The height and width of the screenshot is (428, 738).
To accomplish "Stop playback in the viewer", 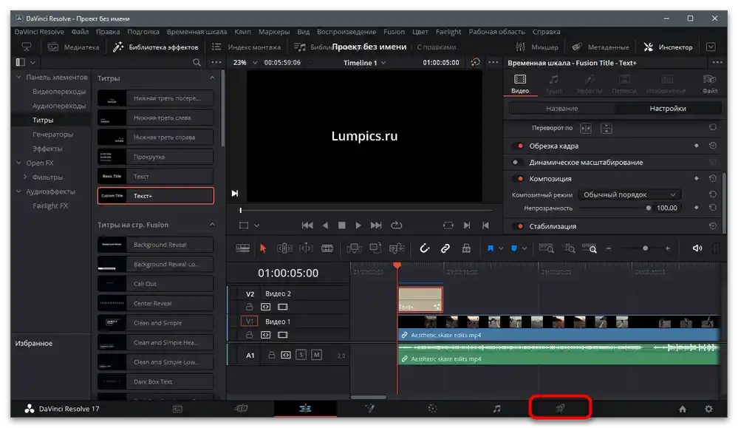I will pos(342,225).
